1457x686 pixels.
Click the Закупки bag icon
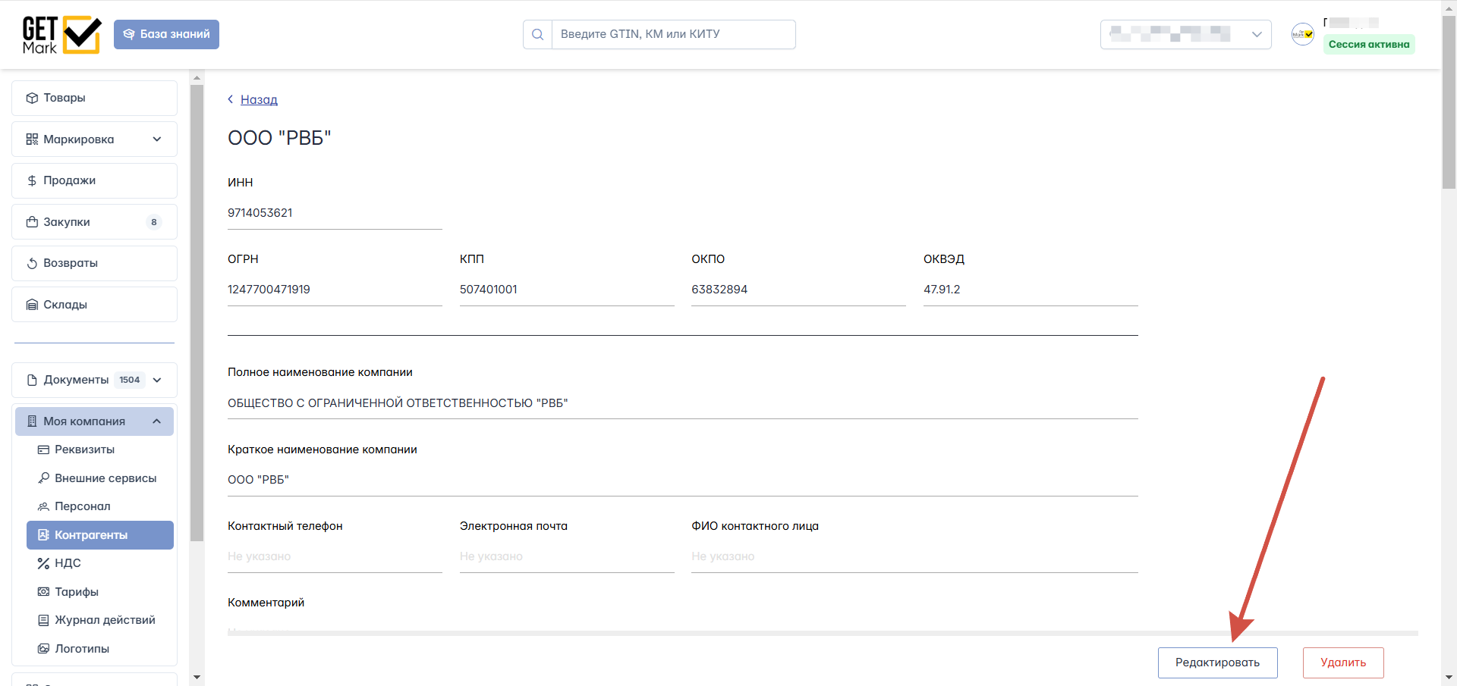(x=32, y=222)
